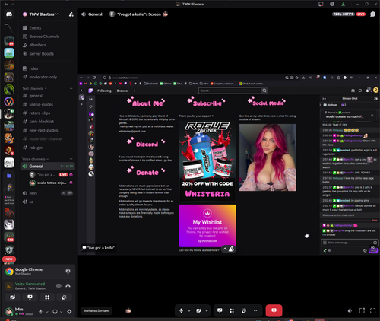
Task: Open output device dropdown beside user panel headphones
Action: coord(62,312)
